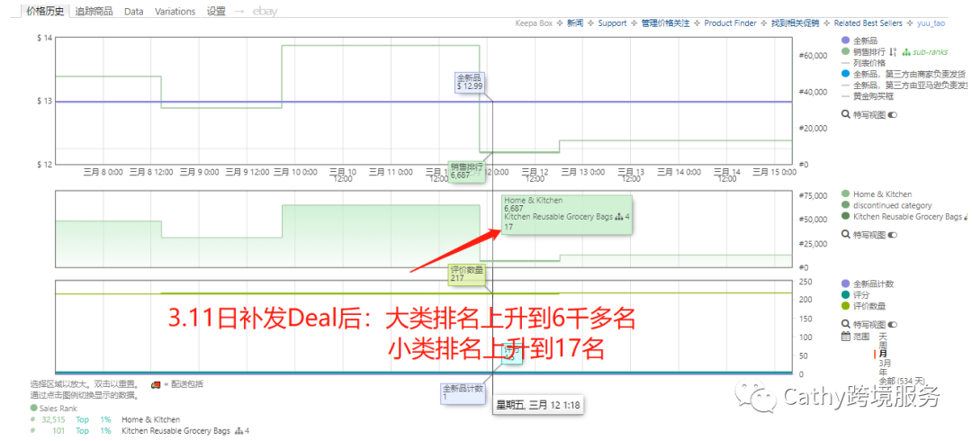Toggle the discontinued category legend entry

tap(886, 205)
